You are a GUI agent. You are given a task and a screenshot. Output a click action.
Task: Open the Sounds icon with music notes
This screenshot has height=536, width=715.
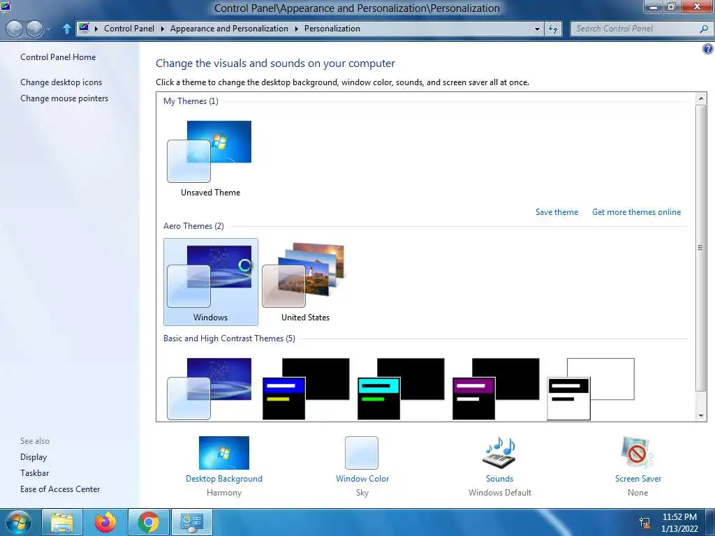(x=499, y=452)
